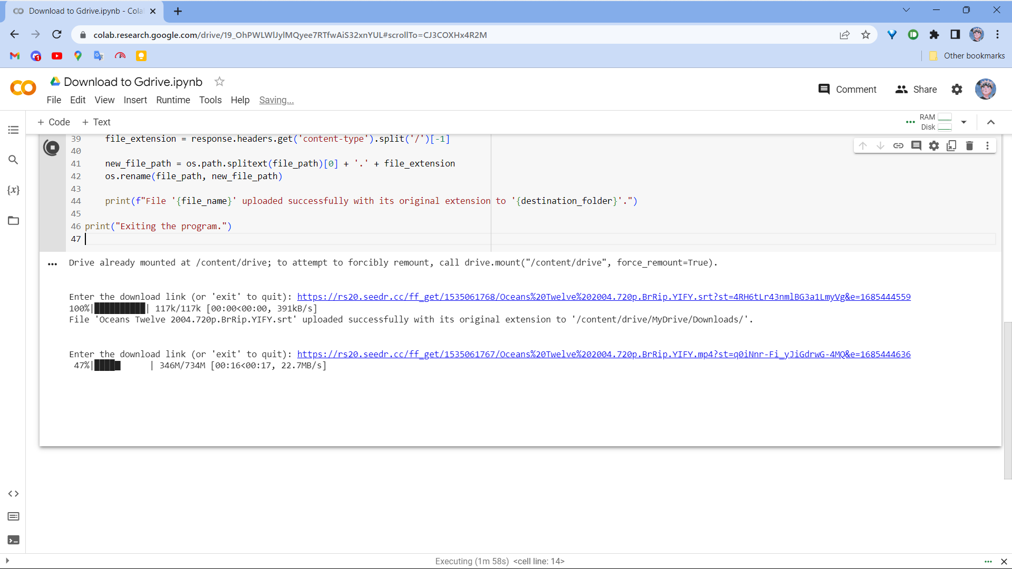This screenshot has height=569, width=1012.
Task: Add a new code cell
Action: click(x=53, y=122)
